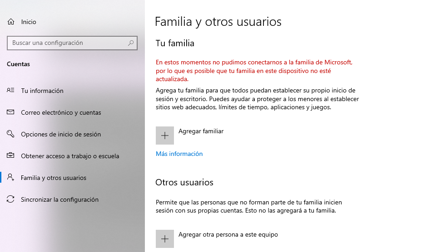Click the briefcase icon for work access
446x252 pixels.
tap(11, 156)
